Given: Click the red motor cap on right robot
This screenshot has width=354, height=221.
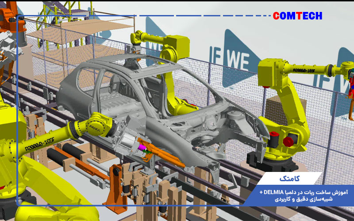Looking at the screenshot, I should click(289, 141).
